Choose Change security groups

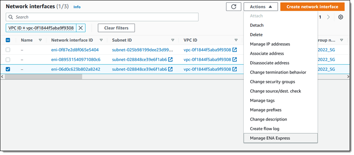pyautogui.click(x=280, y=82)
